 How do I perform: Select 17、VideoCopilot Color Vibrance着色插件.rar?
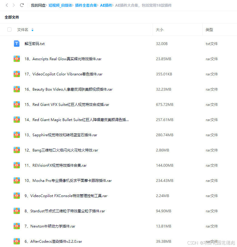(x=63, y=74)
